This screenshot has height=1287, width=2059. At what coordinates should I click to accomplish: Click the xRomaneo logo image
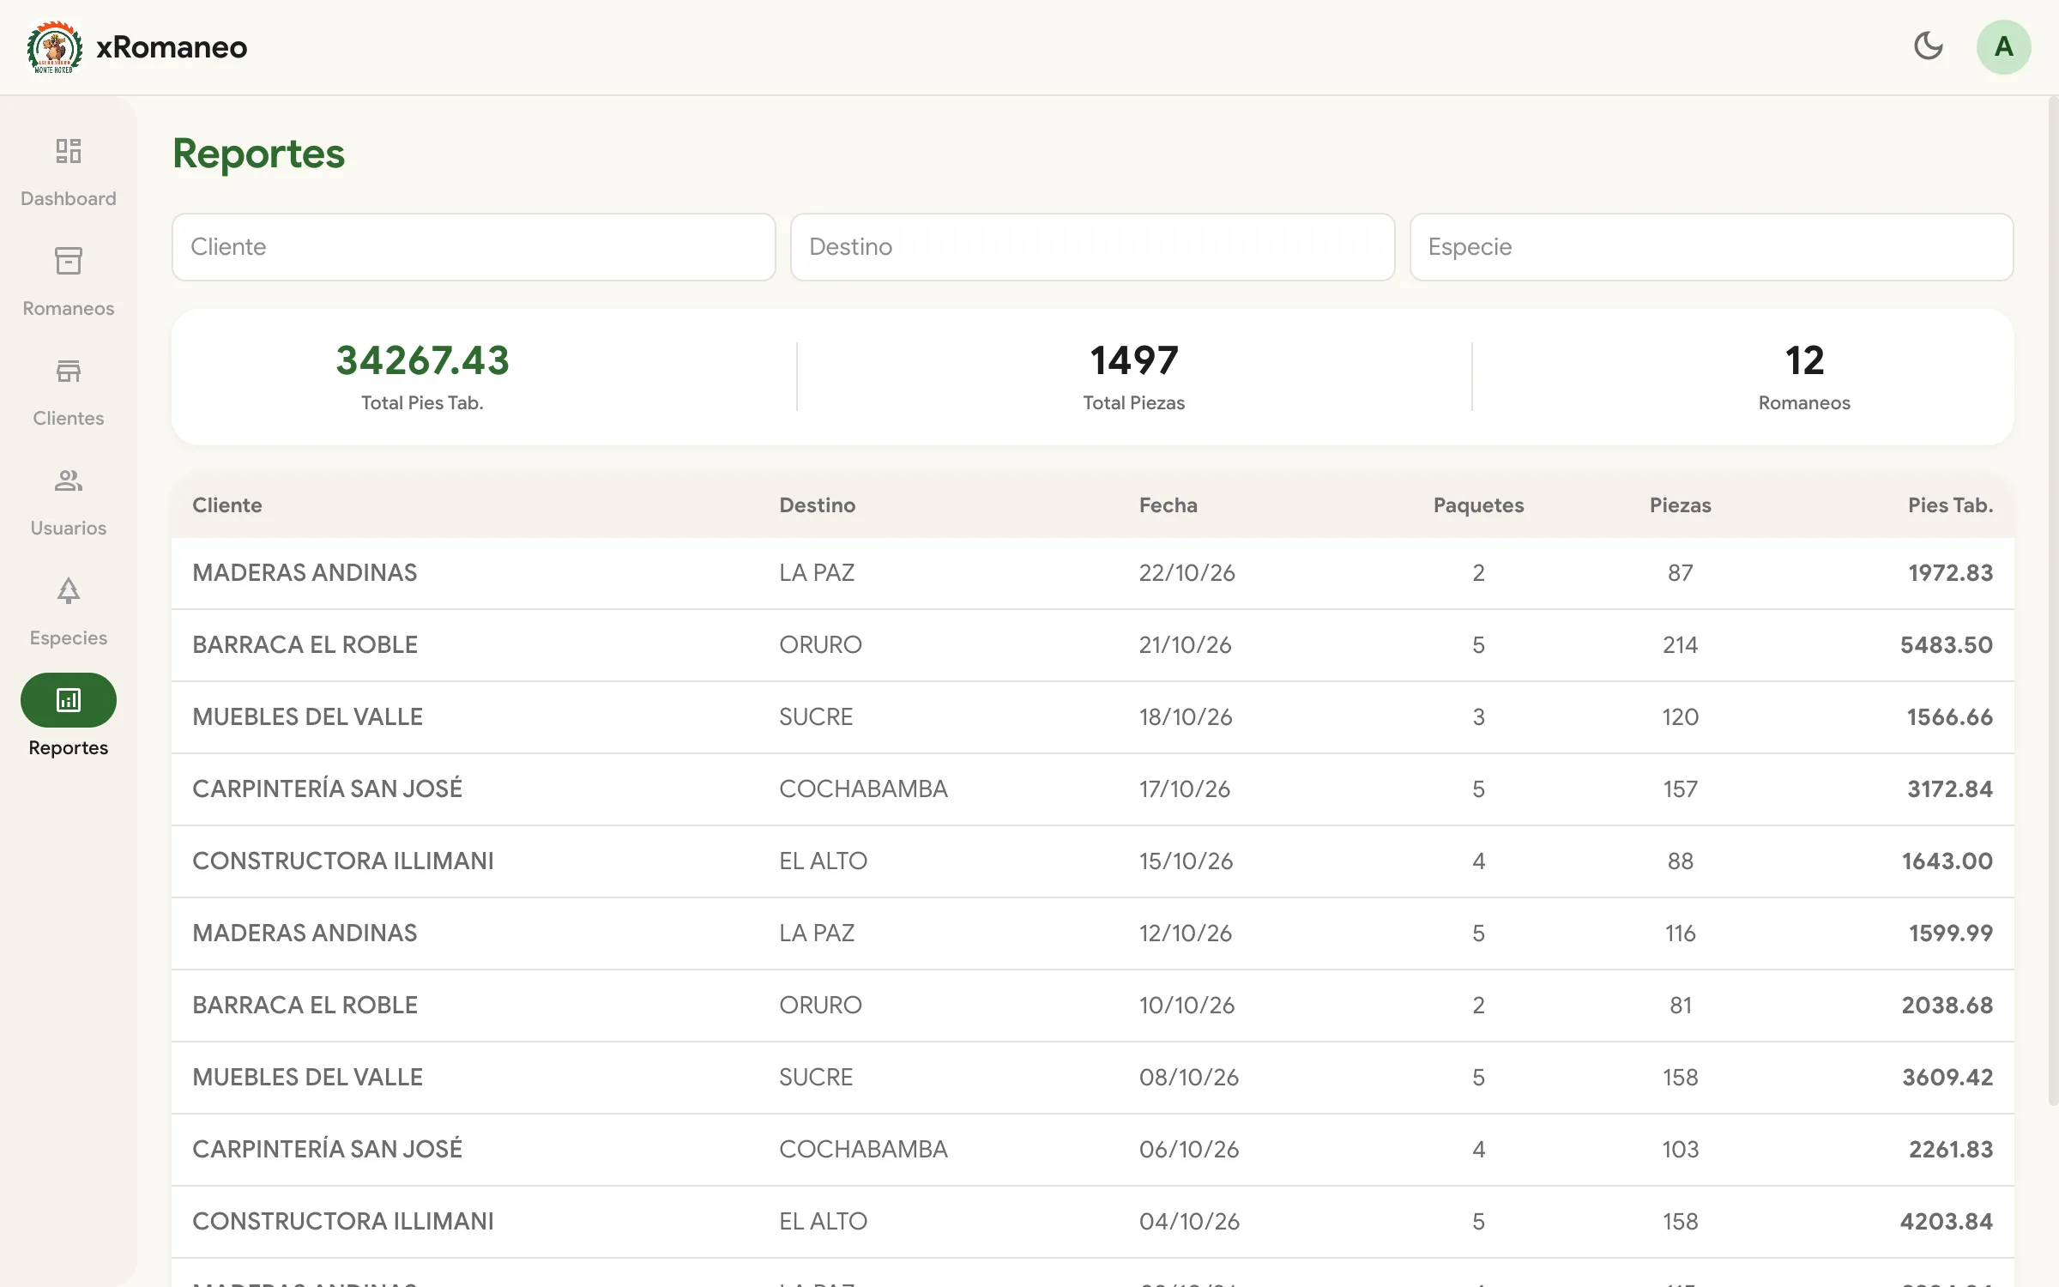tap(55, 47)
